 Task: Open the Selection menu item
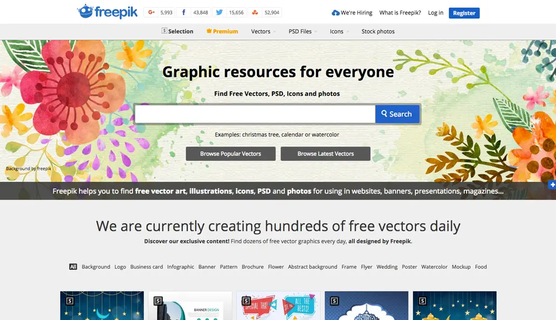point(177,31)
